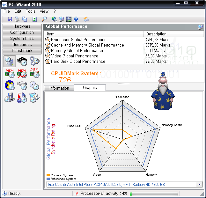Click the 53,00 Marks value

click(x=156, y=56)
